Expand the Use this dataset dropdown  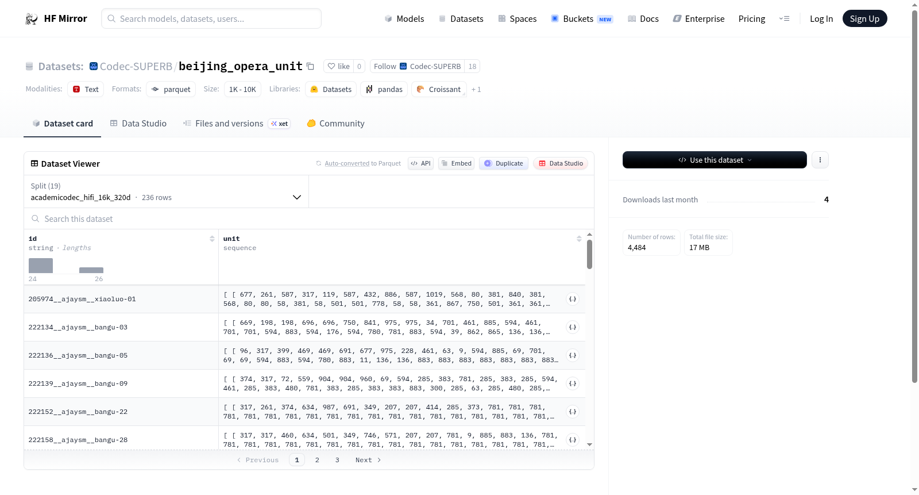tap(715, 160)
